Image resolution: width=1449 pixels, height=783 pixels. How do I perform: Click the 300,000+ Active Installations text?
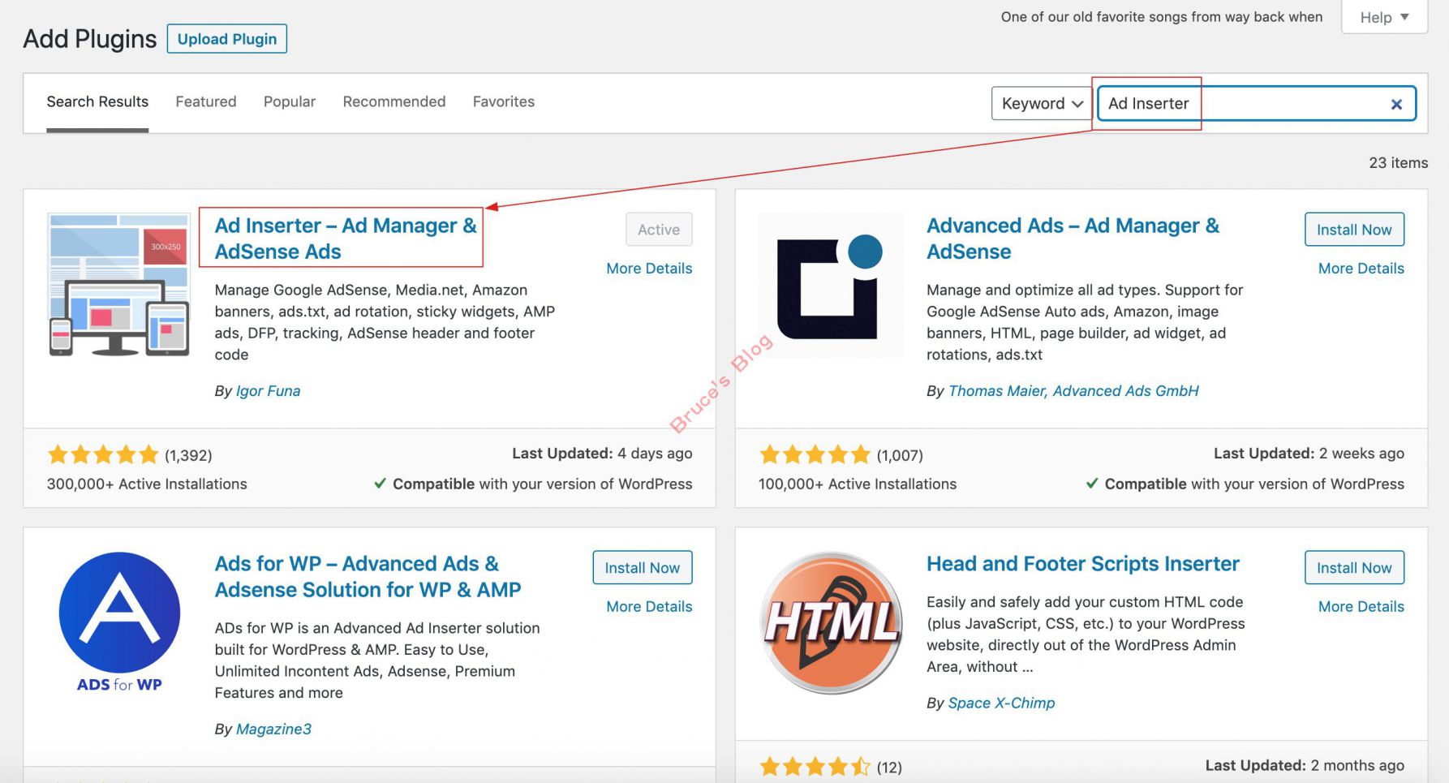[x=147, y=484]
